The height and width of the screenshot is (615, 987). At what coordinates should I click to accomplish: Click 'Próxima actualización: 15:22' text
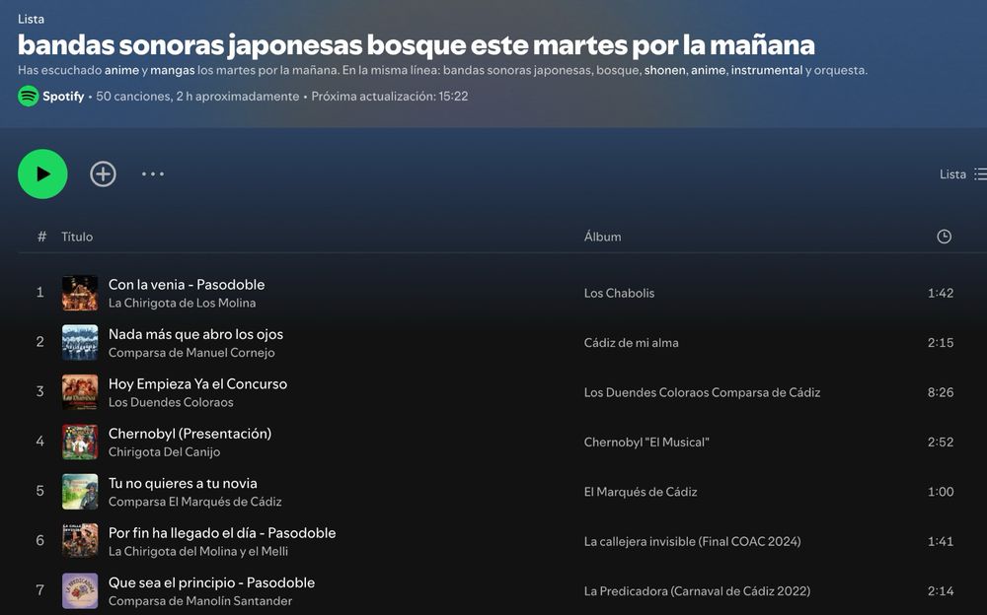click(x=390, y=97)
